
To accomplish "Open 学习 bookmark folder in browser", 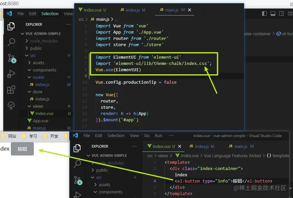I will (30, 136).
